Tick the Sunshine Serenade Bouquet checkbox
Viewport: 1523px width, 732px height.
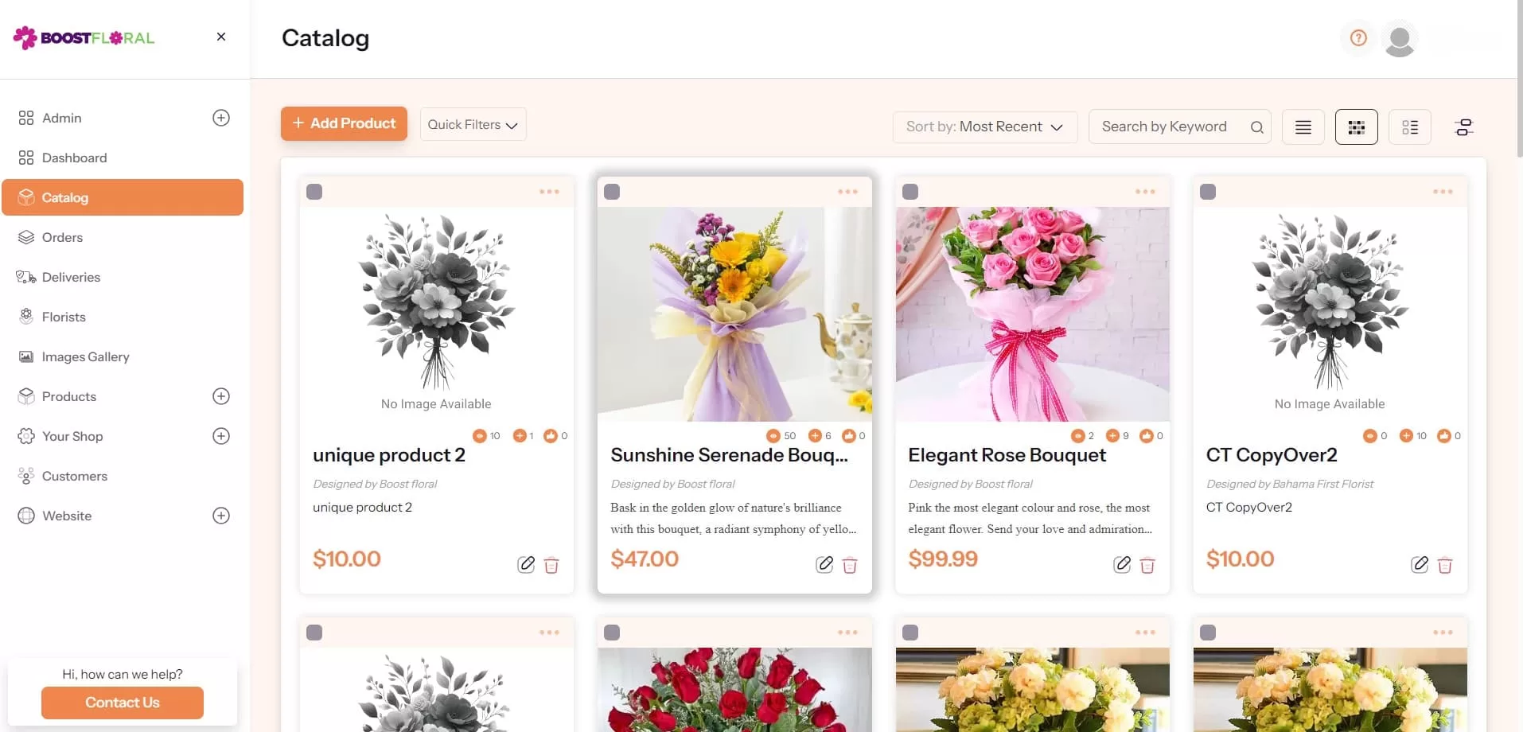click(612, 192)
